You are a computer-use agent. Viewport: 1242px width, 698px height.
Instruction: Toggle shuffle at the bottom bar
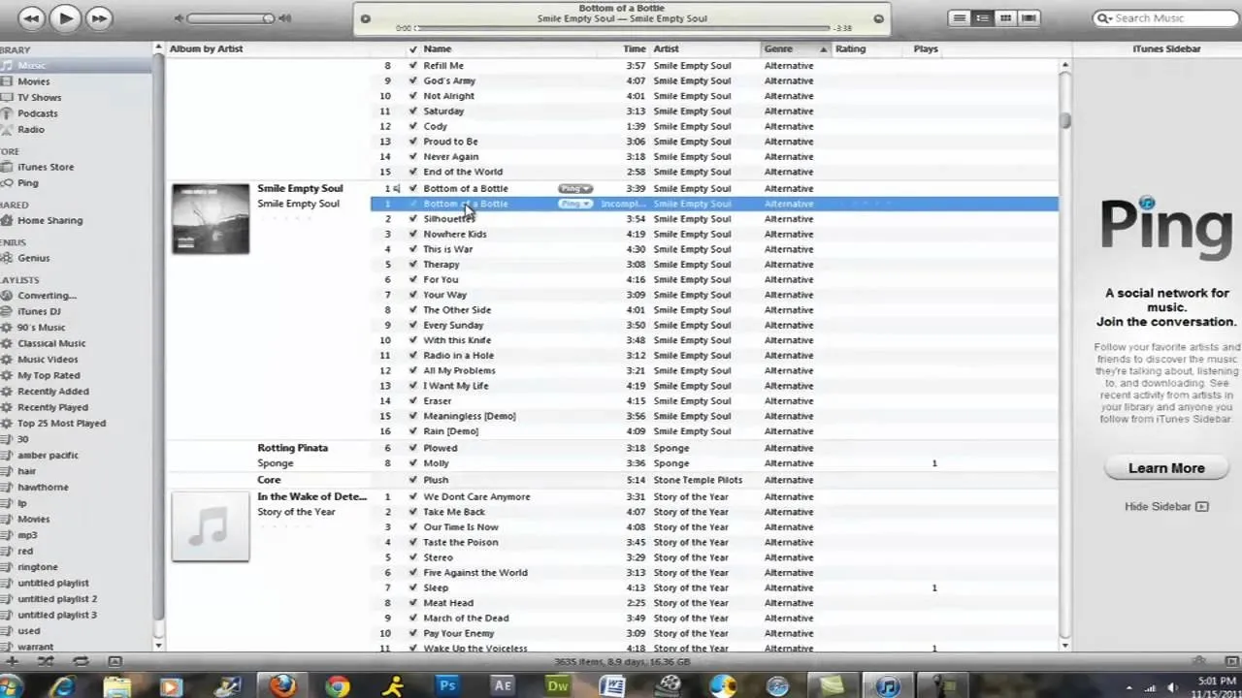[46, 661]
